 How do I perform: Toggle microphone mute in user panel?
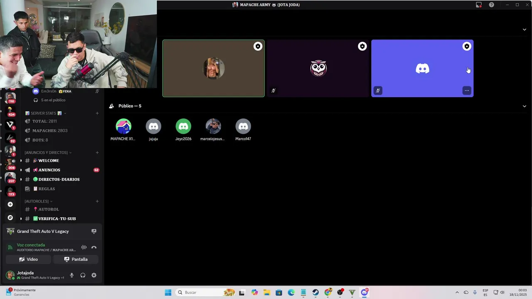click(x=72, y=275)
